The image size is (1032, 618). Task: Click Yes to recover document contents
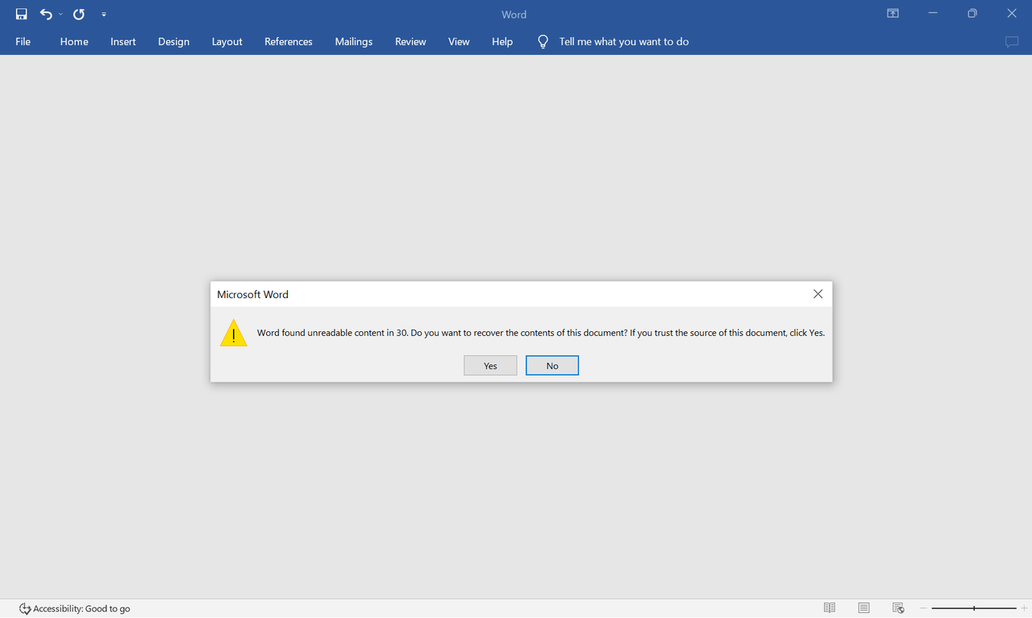click(x=489, y=365)
